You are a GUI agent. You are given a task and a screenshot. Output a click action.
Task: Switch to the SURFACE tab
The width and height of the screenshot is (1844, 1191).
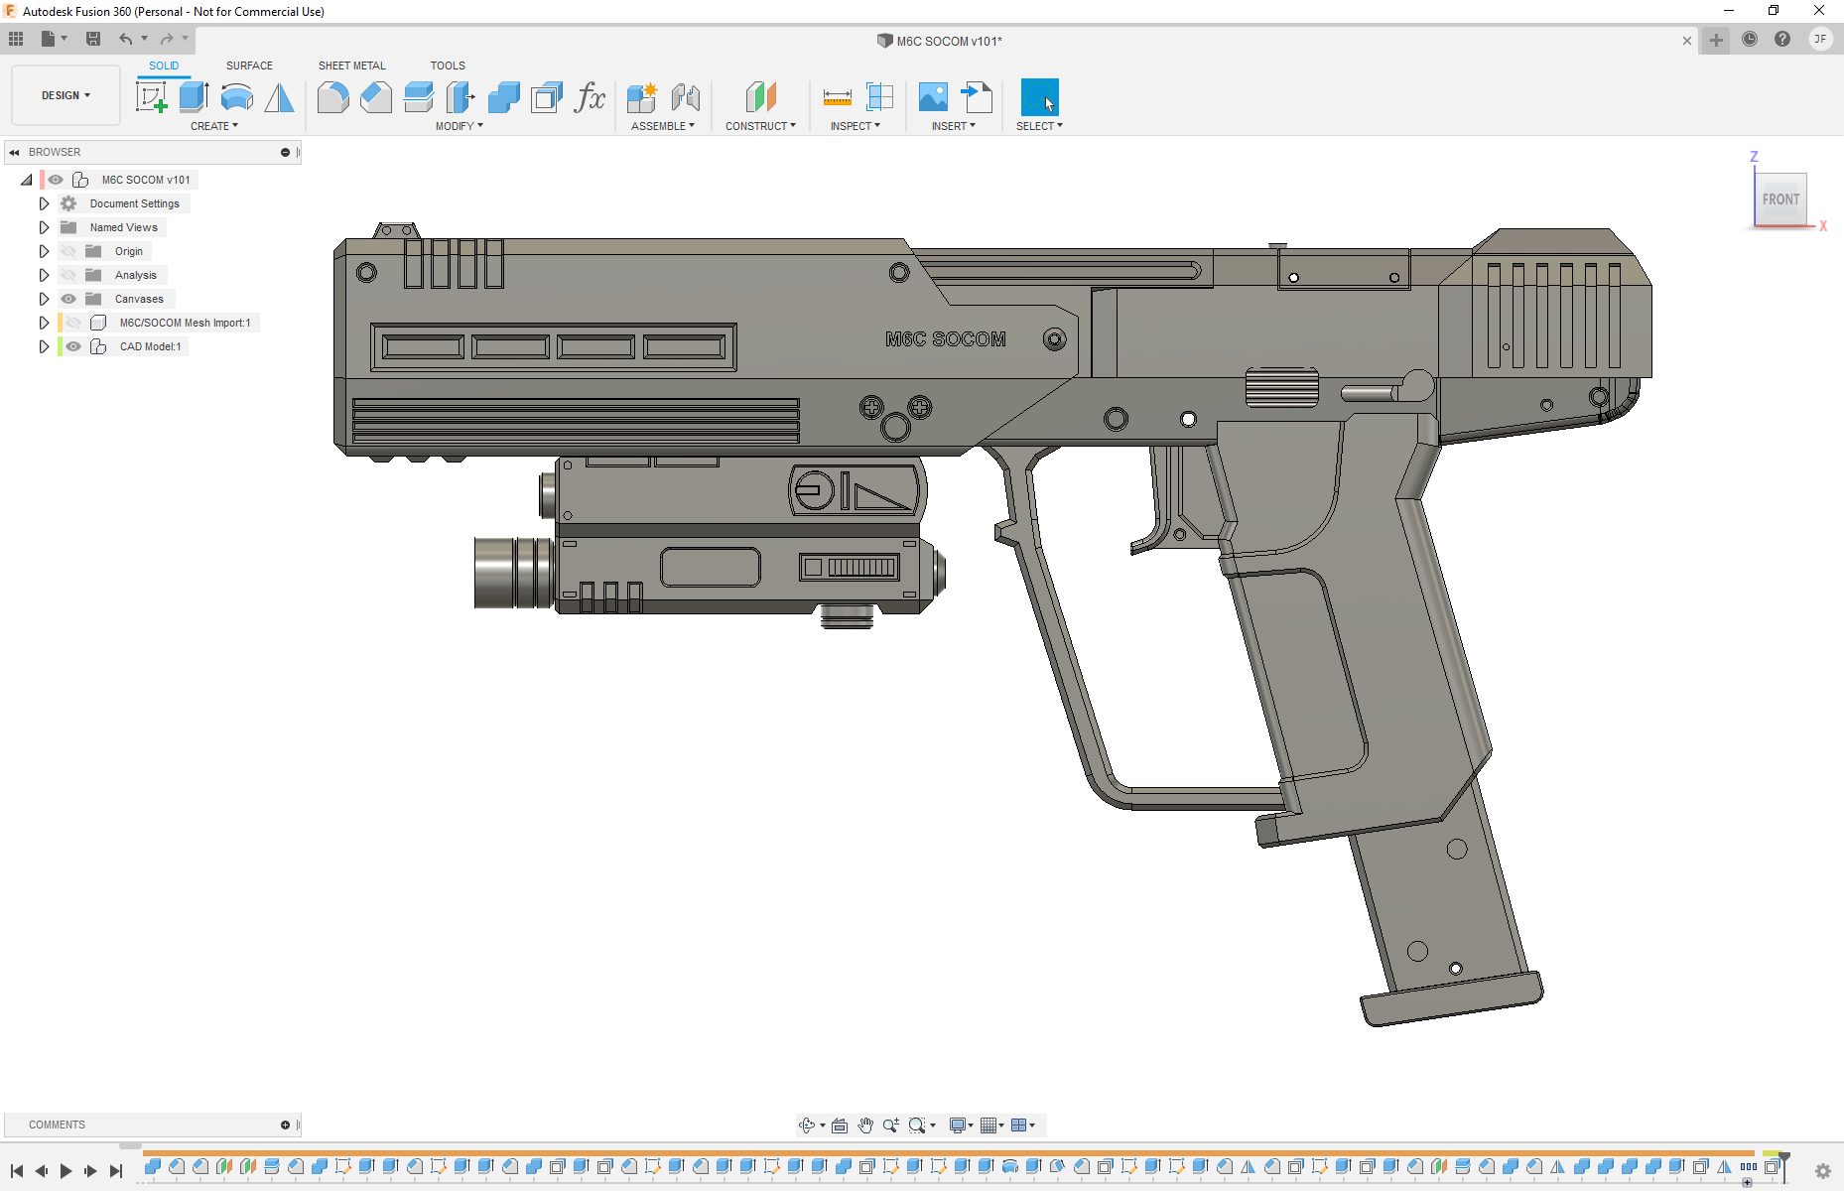[x=249, y=66]
